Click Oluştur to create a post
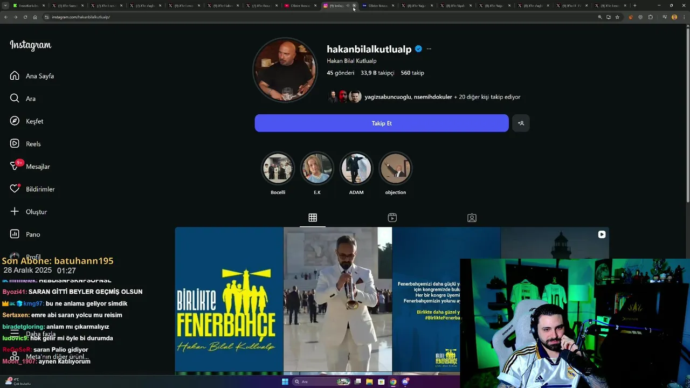Viewport: 690px width, 388px height. 29,212
